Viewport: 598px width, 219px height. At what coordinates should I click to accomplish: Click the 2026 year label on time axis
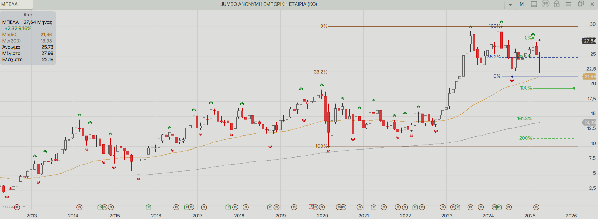(571, 216)
